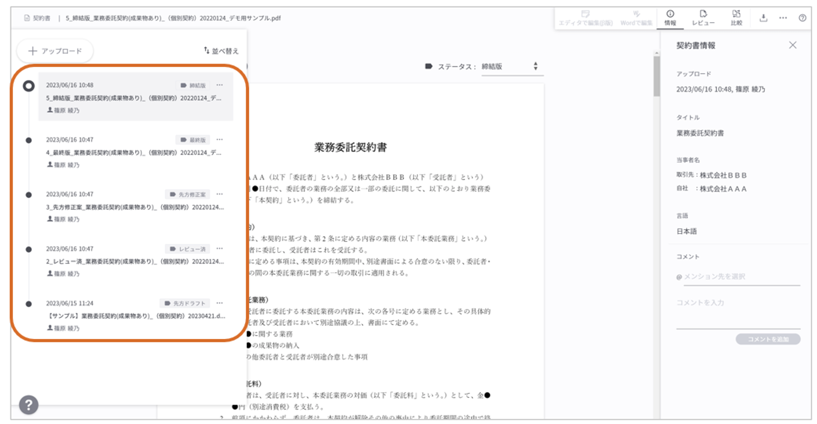
Task: Open the レビュー (review) tool
Action: tap(703, 18)
